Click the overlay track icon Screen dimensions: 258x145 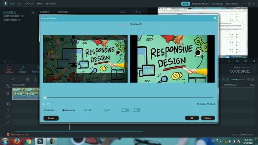[x=8, y=104]
